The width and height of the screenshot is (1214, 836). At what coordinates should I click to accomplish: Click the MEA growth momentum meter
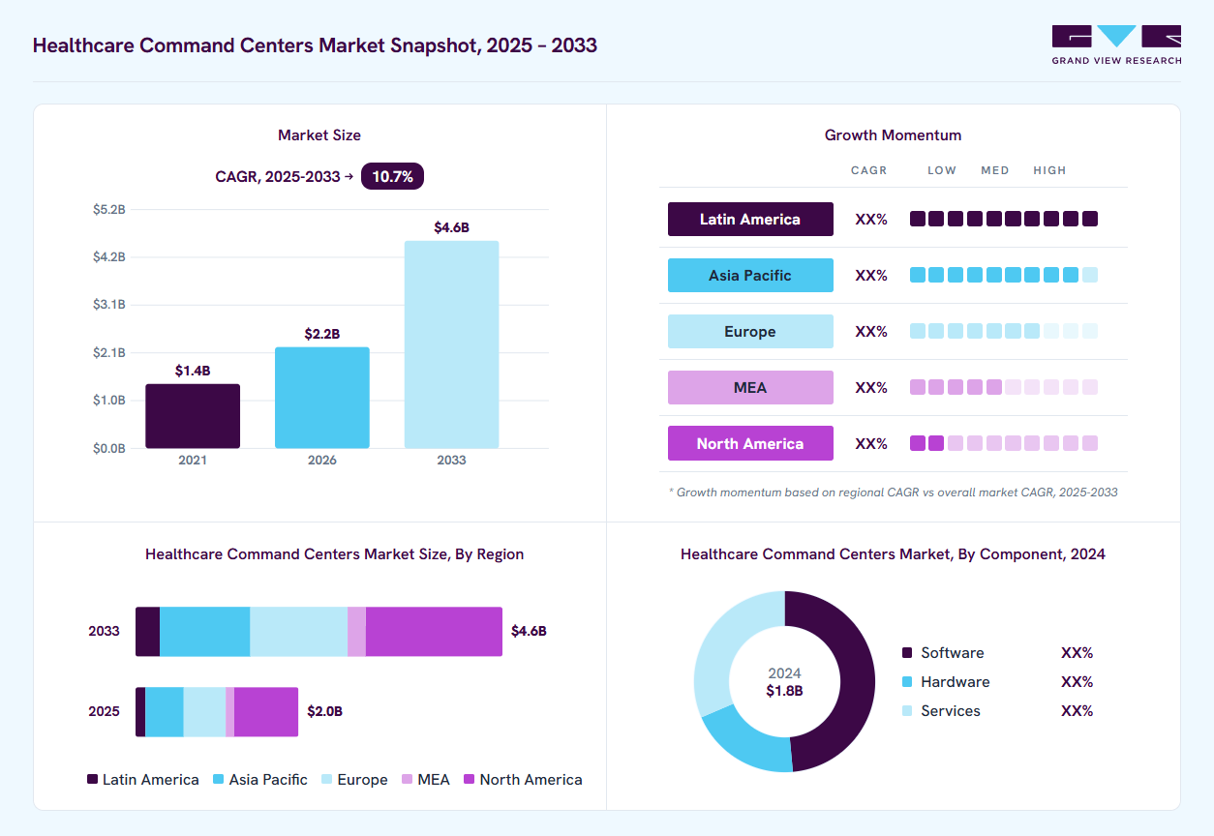tap(1004, 387)
